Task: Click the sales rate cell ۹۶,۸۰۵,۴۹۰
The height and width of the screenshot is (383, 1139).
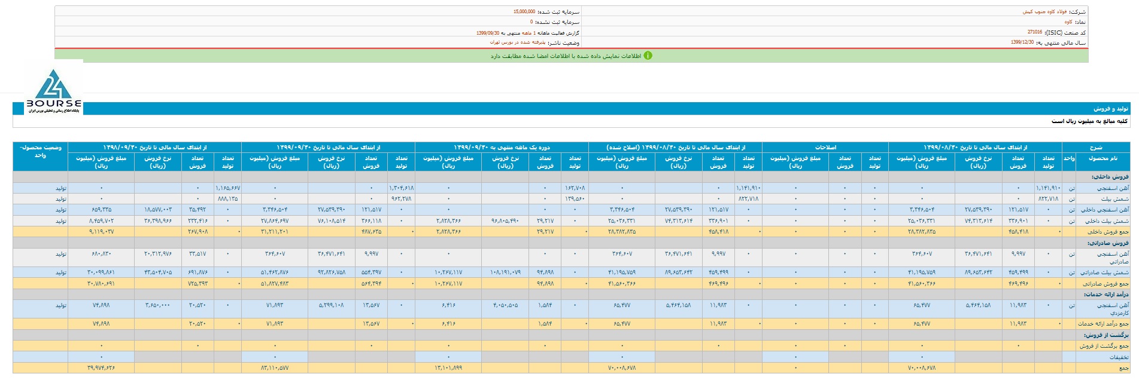Action: (505, 221)
